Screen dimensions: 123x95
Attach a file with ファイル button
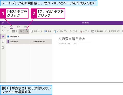pos(24,31)
